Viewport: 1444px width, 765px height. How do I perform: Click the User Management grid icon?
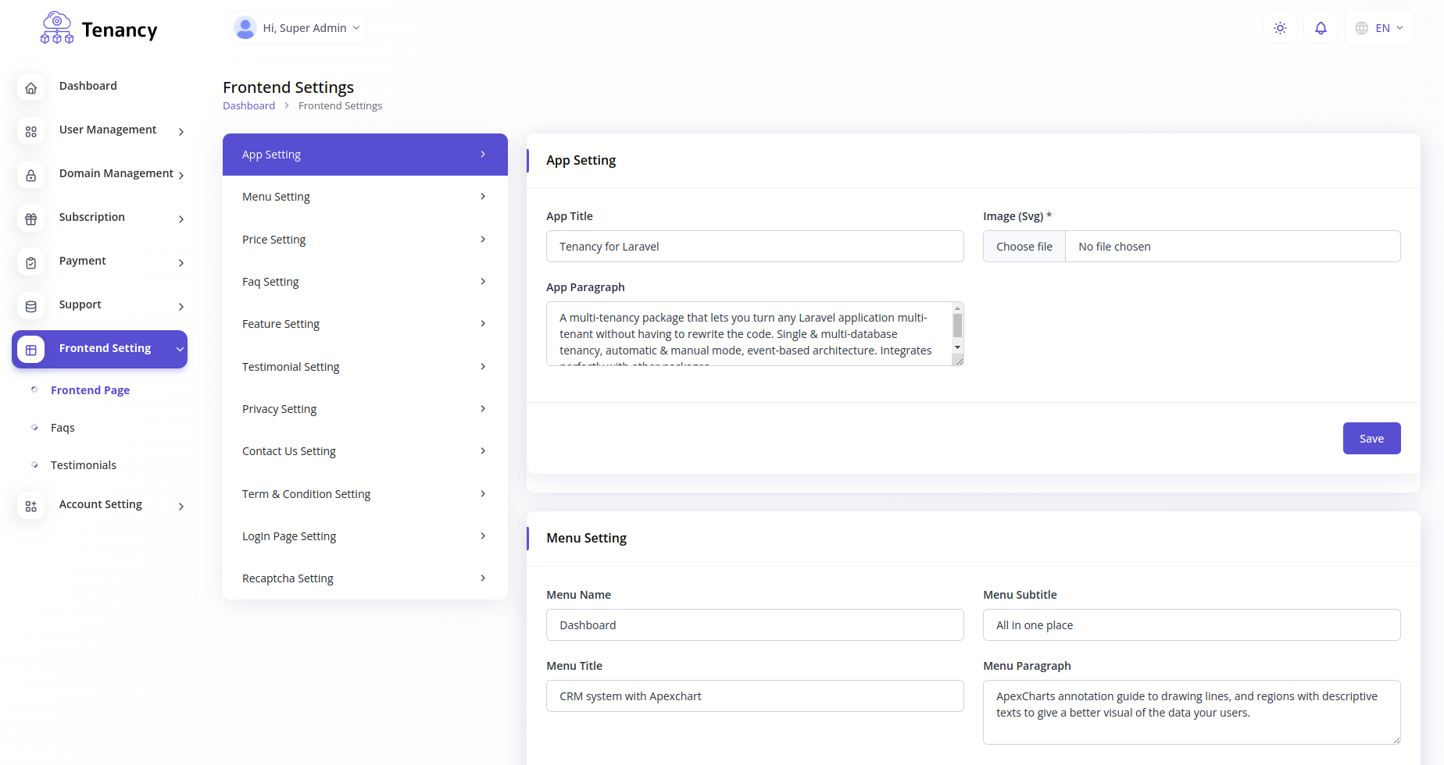click(x=31, y=132)
